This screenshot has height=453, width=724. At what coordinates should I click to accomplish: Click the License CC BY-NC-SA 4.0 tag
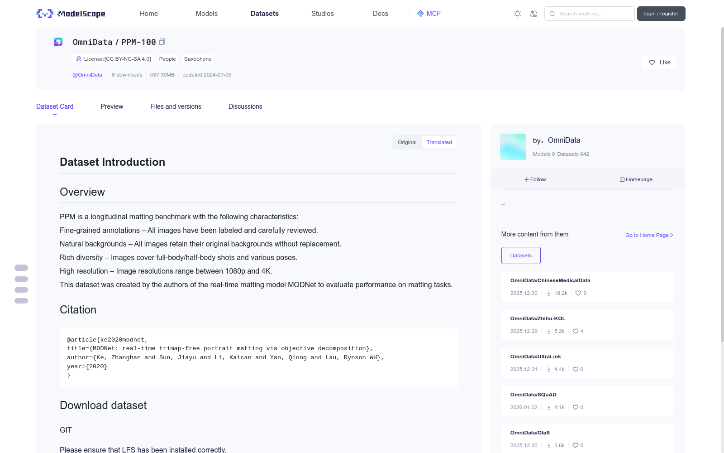click(113, 59)
